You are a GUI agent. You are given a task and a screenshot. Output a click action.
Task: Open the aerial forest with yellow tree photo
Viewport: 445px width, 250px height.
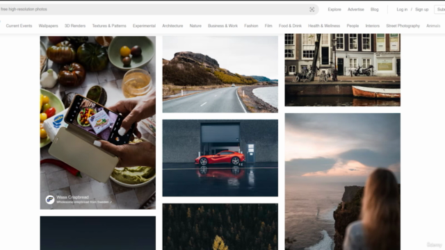[220, 227]
